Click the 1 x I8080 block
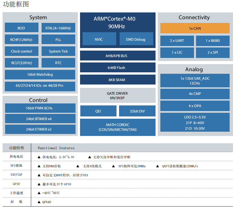Screen dimensions: 235x208 213,41
